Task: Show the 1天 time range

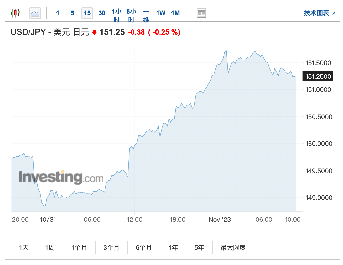Action: (24, 247)
